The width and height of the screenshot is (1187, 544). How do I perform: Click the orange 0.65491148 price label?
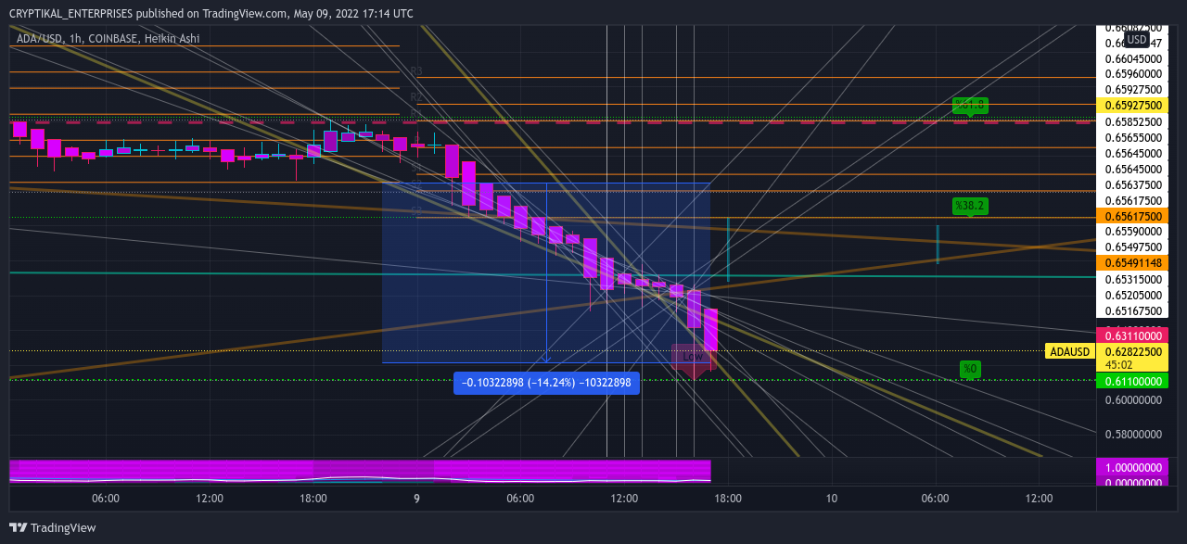(1132, 263)
